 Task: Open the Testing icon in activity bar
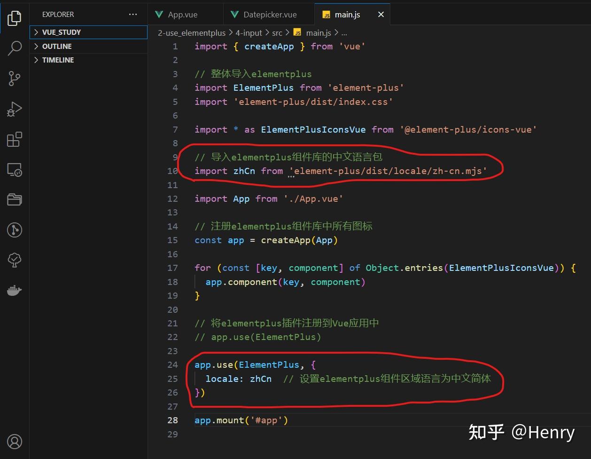[15, 260]
